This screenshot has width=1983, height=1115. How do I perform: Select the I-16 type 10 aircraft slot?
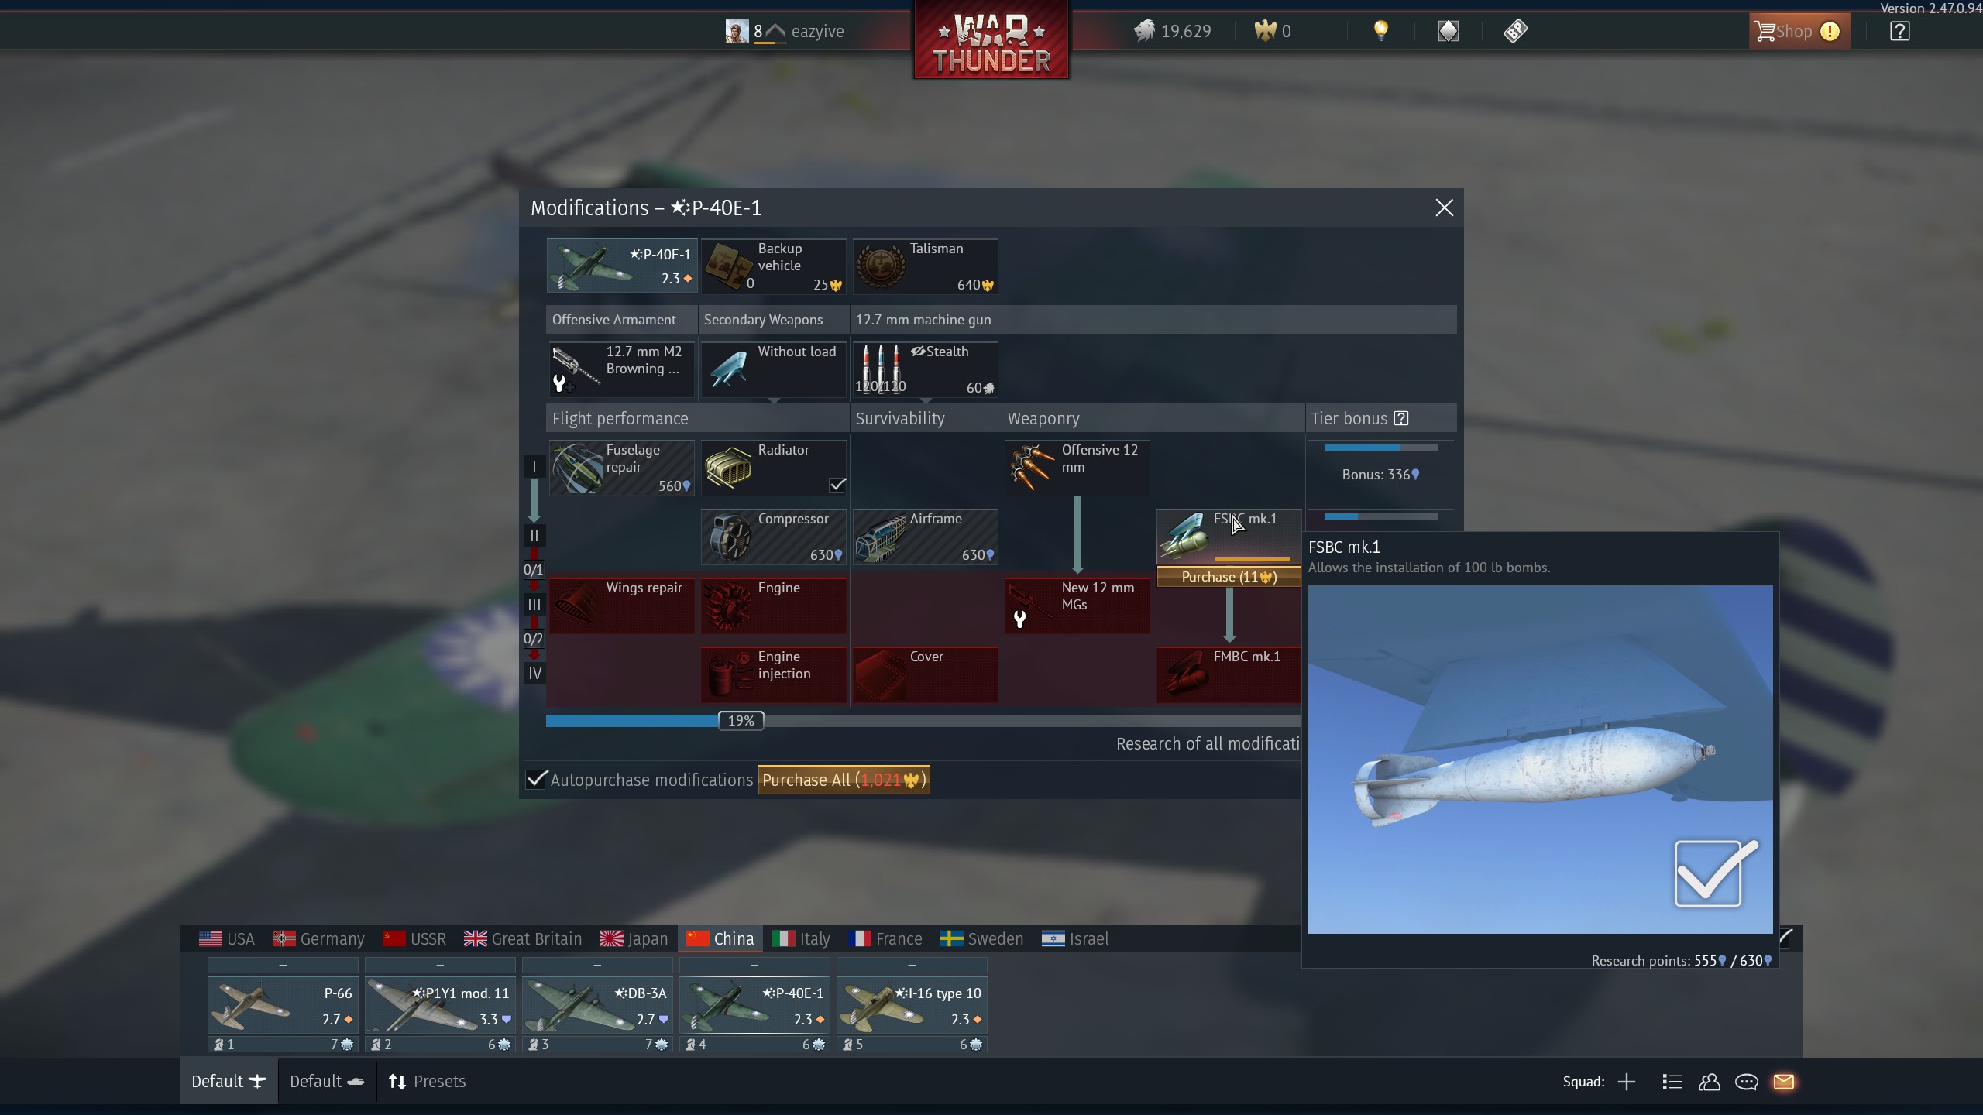coord(912,1006)
